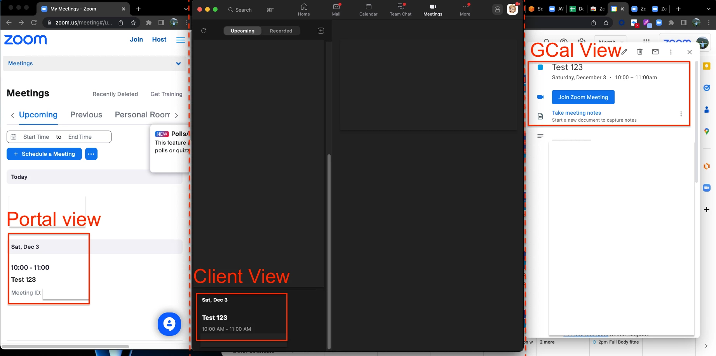Select Meetings in the Zoom client toolbar
Screen dimensions: 716x356
(x=433, y=10)
